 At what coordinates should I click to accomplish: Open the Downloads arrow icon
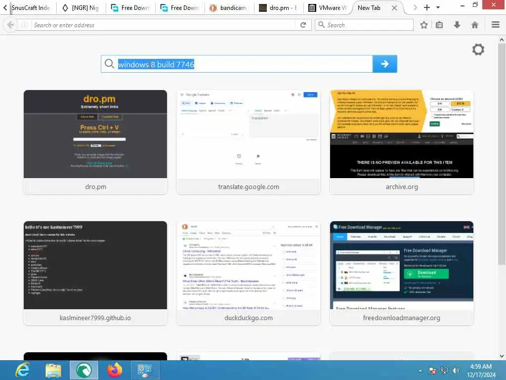[x=457, y=25]
